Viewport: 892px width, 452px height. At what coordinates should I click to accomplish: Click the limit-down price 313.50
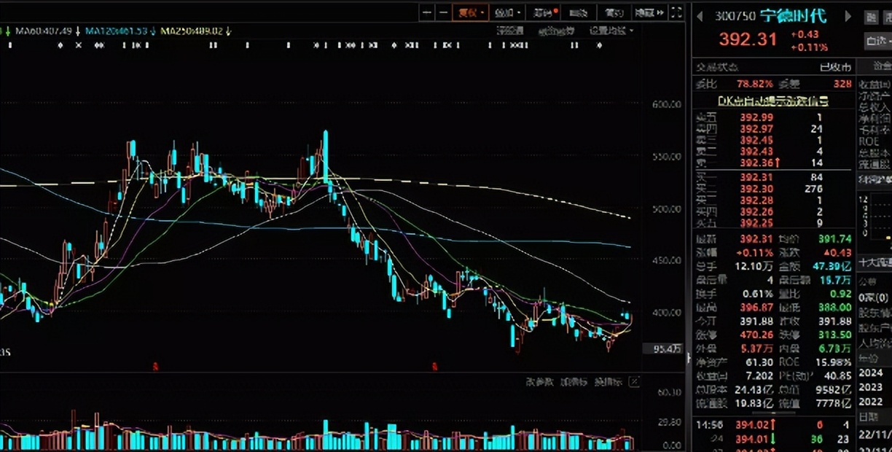[x=835, y=335]
